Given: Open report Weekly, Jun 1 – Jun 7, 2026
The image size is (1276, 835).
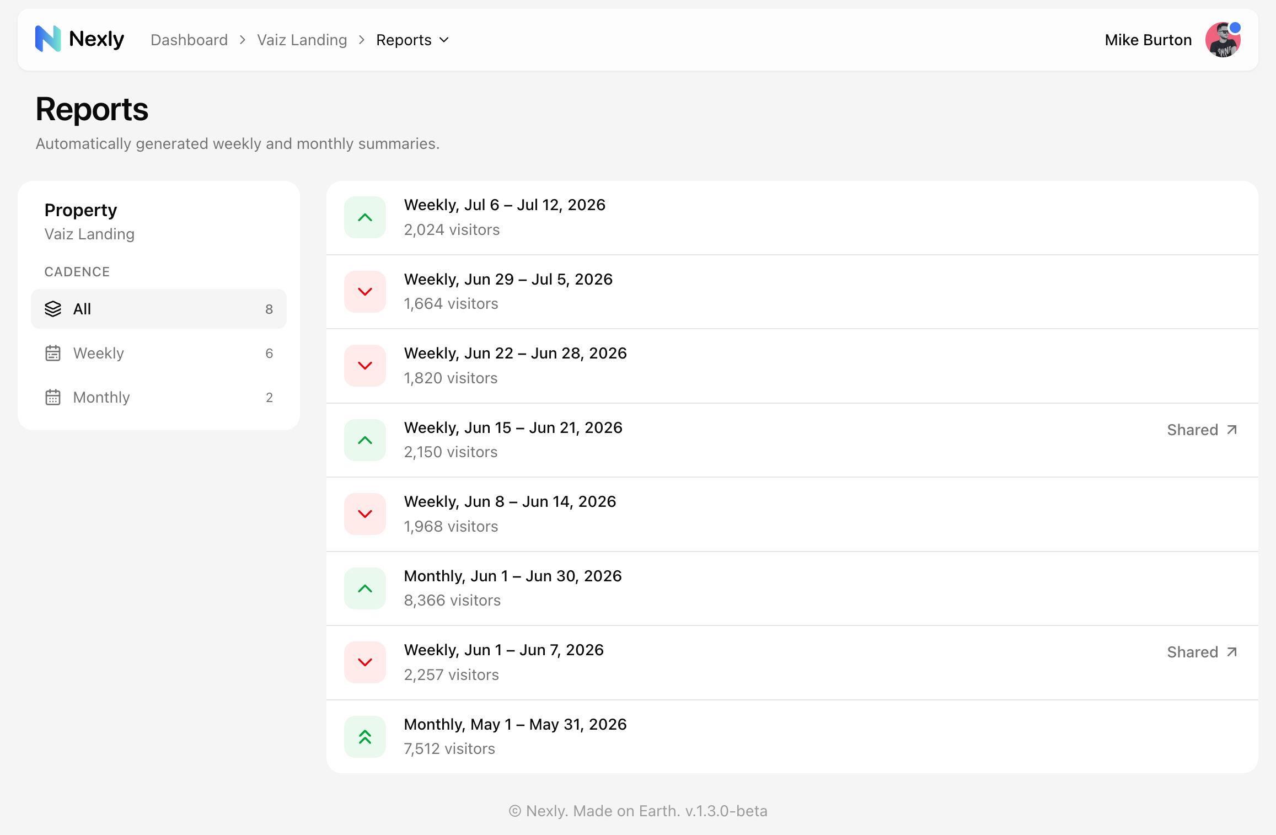Looking at the screenshot, I should (x=792, y=662).
